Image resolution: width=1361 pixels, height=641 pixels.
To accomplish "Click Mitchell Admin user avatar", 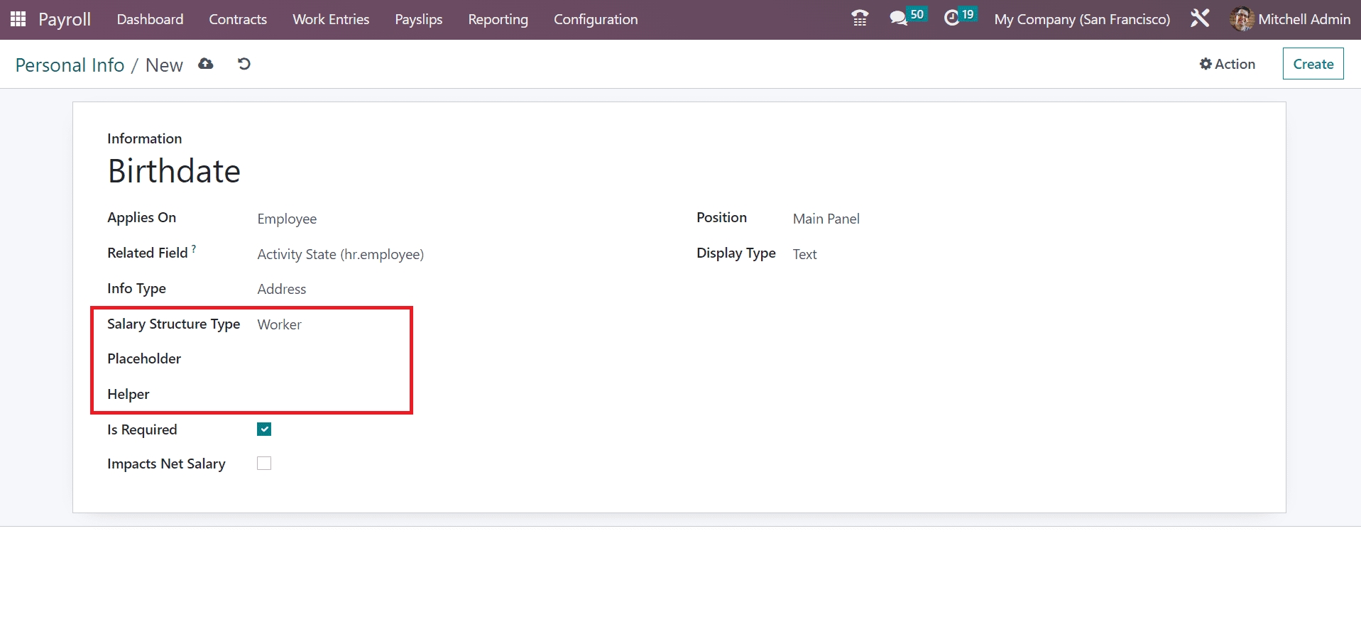I will (x=1241, y=19).
